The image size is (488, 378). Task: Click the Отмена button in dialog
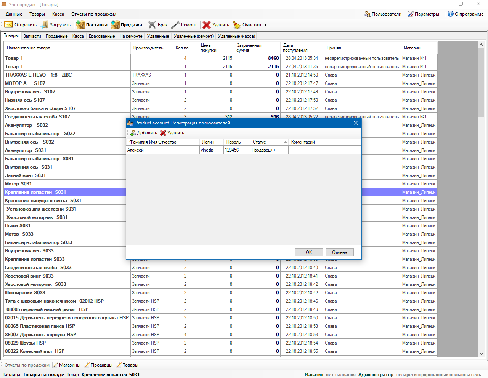(339, 252)
